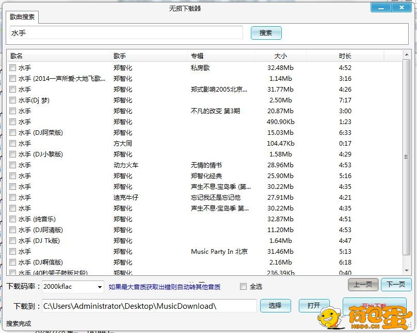The width and height of the screenshot is (417, 333).
Task: Click the list scrollbar up arrow
Action: click(x=406, y=55)
